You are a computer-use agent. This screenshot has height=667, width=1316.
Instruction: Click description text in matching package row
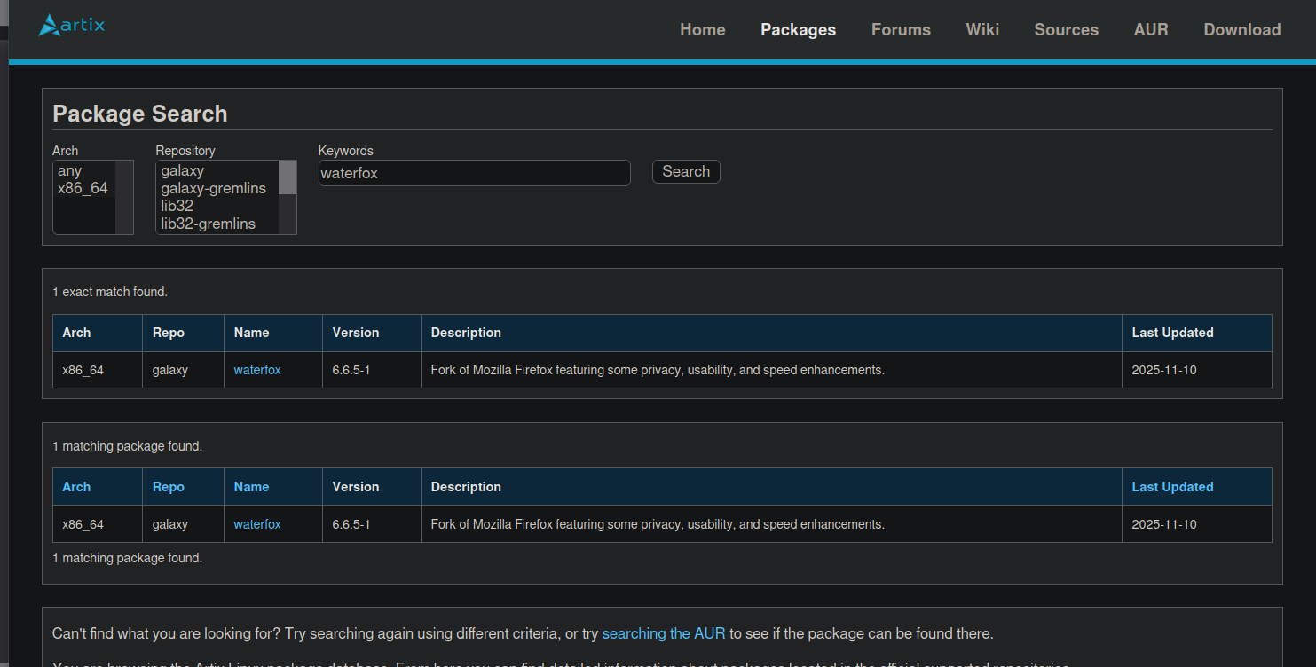[658, 524]
